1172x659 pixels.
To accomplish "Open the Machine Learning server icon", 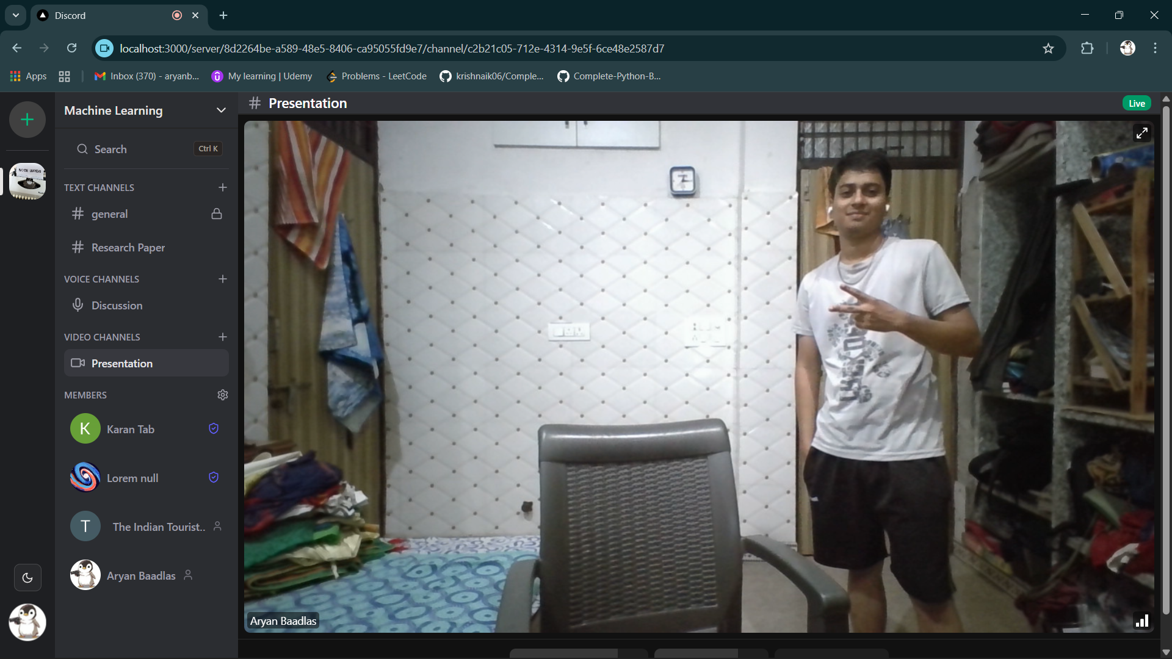I will (x=27, y=181).
